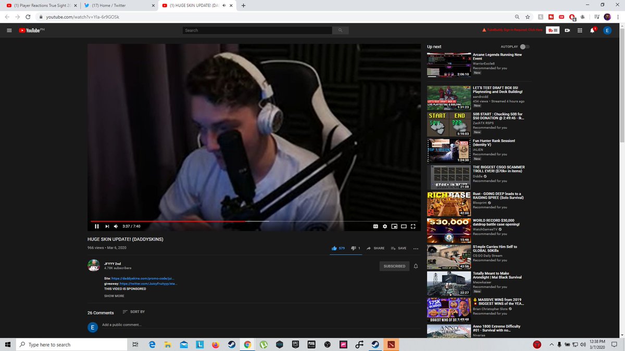Toggle theater mode on the video player
625x351 pixels.
click(404, 226)
